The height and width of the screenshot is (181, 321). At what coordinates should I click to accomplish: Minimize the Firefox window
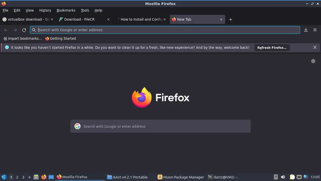307,4
